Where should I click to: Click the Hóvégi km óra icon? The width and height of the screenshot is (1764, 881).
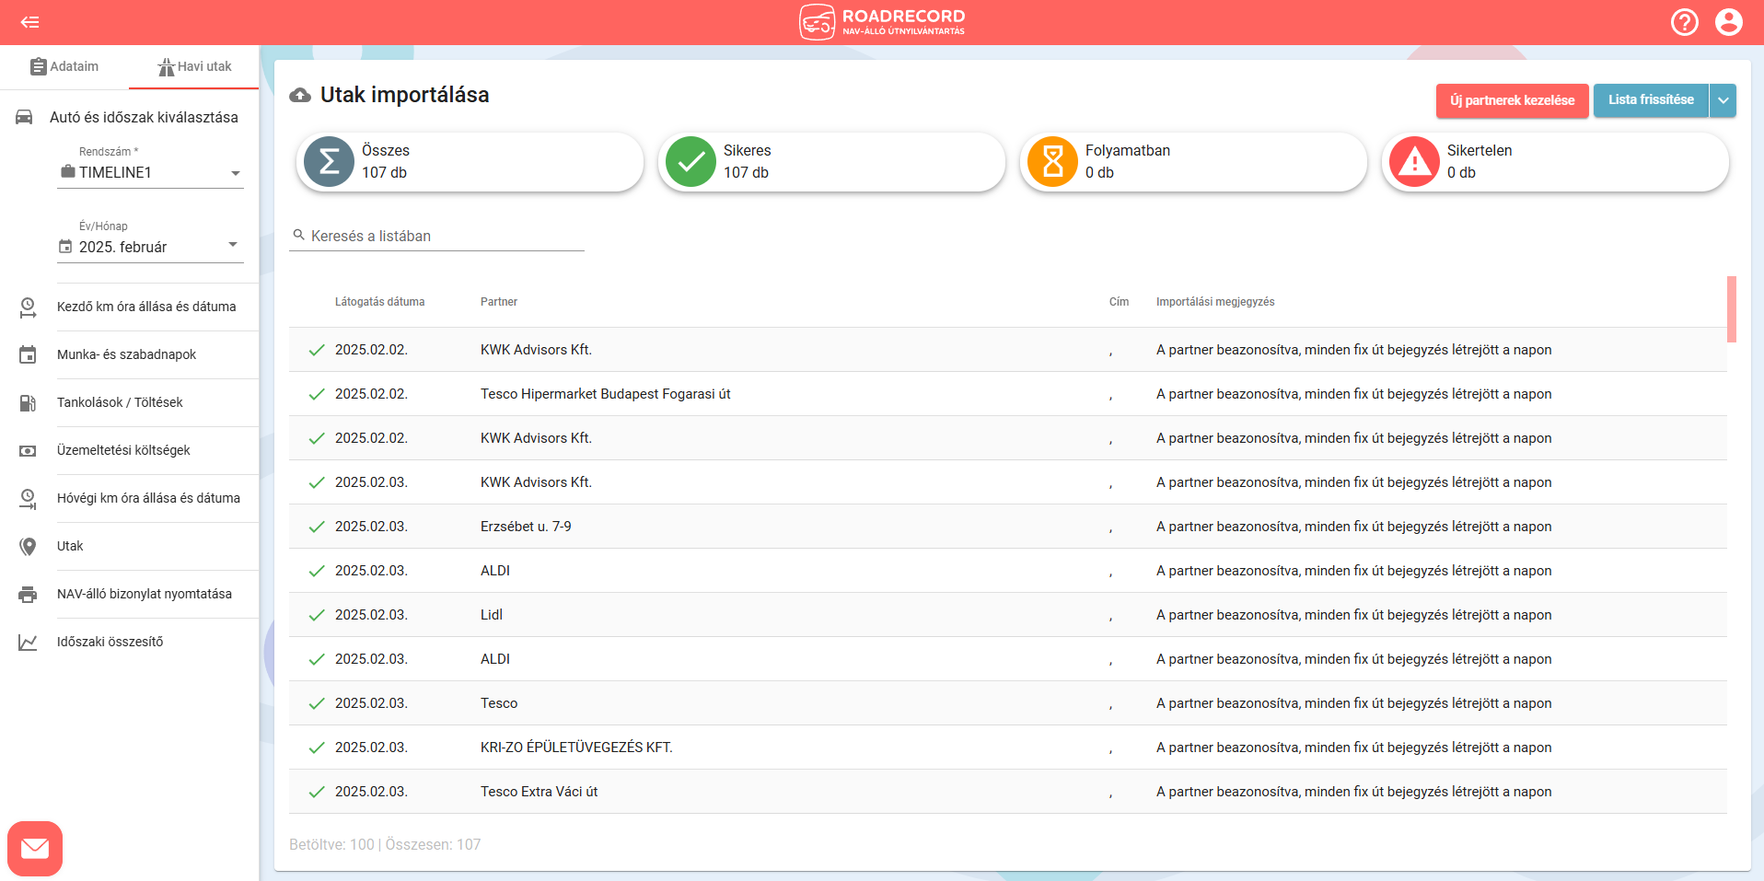pyautogui.click(x=28, y=498)
